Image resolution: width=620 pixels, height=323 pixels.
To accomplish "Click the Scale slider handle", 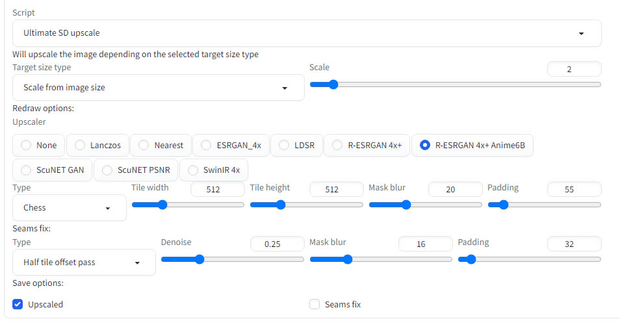I will pos(333,84).
